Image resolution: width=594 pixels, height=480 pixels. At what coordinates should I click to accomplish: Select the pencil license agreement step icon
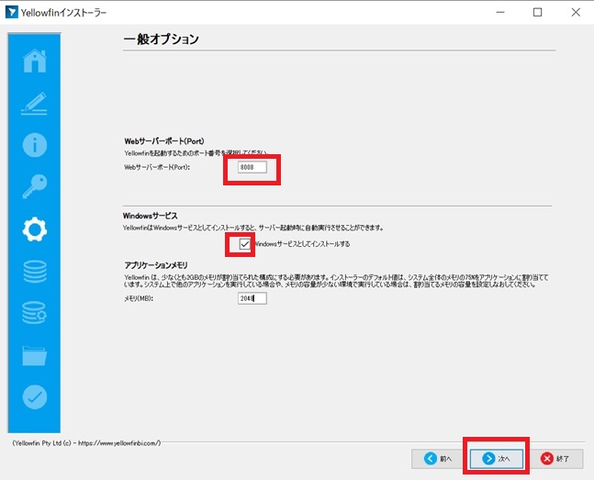(x=34, y=104)
